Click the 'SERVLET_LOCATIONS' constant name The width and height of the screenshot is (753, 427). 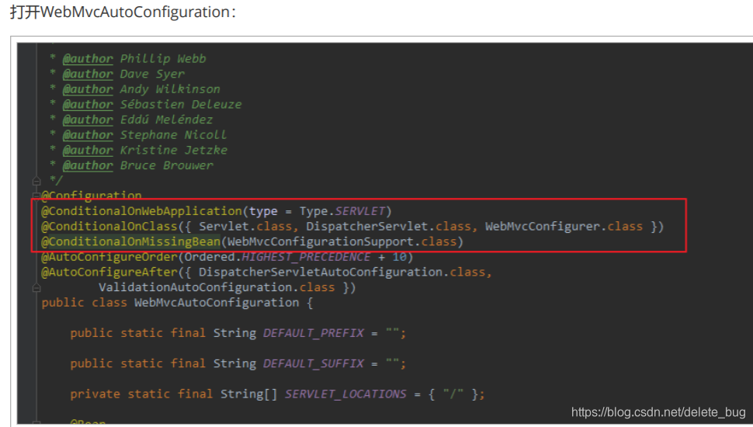pos(345,394)
